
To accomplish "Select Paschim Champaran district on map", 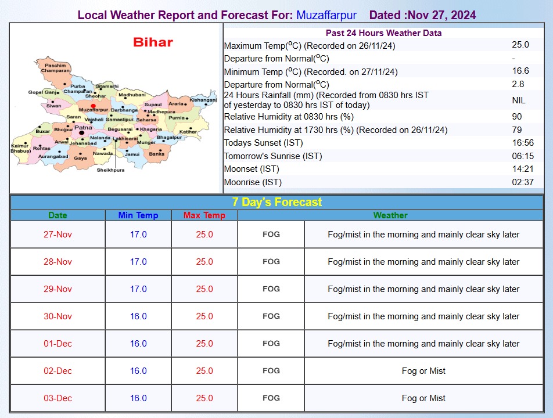I will click(x=55, y=68).
